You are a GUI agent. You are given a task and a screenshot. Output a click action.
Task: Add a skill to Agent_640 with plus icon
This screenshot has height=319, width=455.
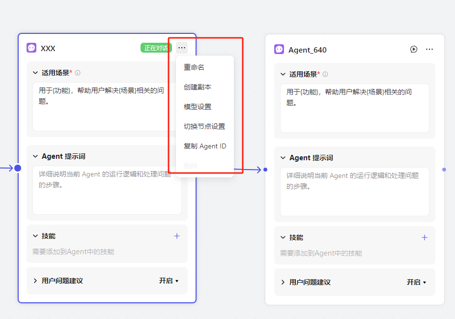[x=424, y=237]
